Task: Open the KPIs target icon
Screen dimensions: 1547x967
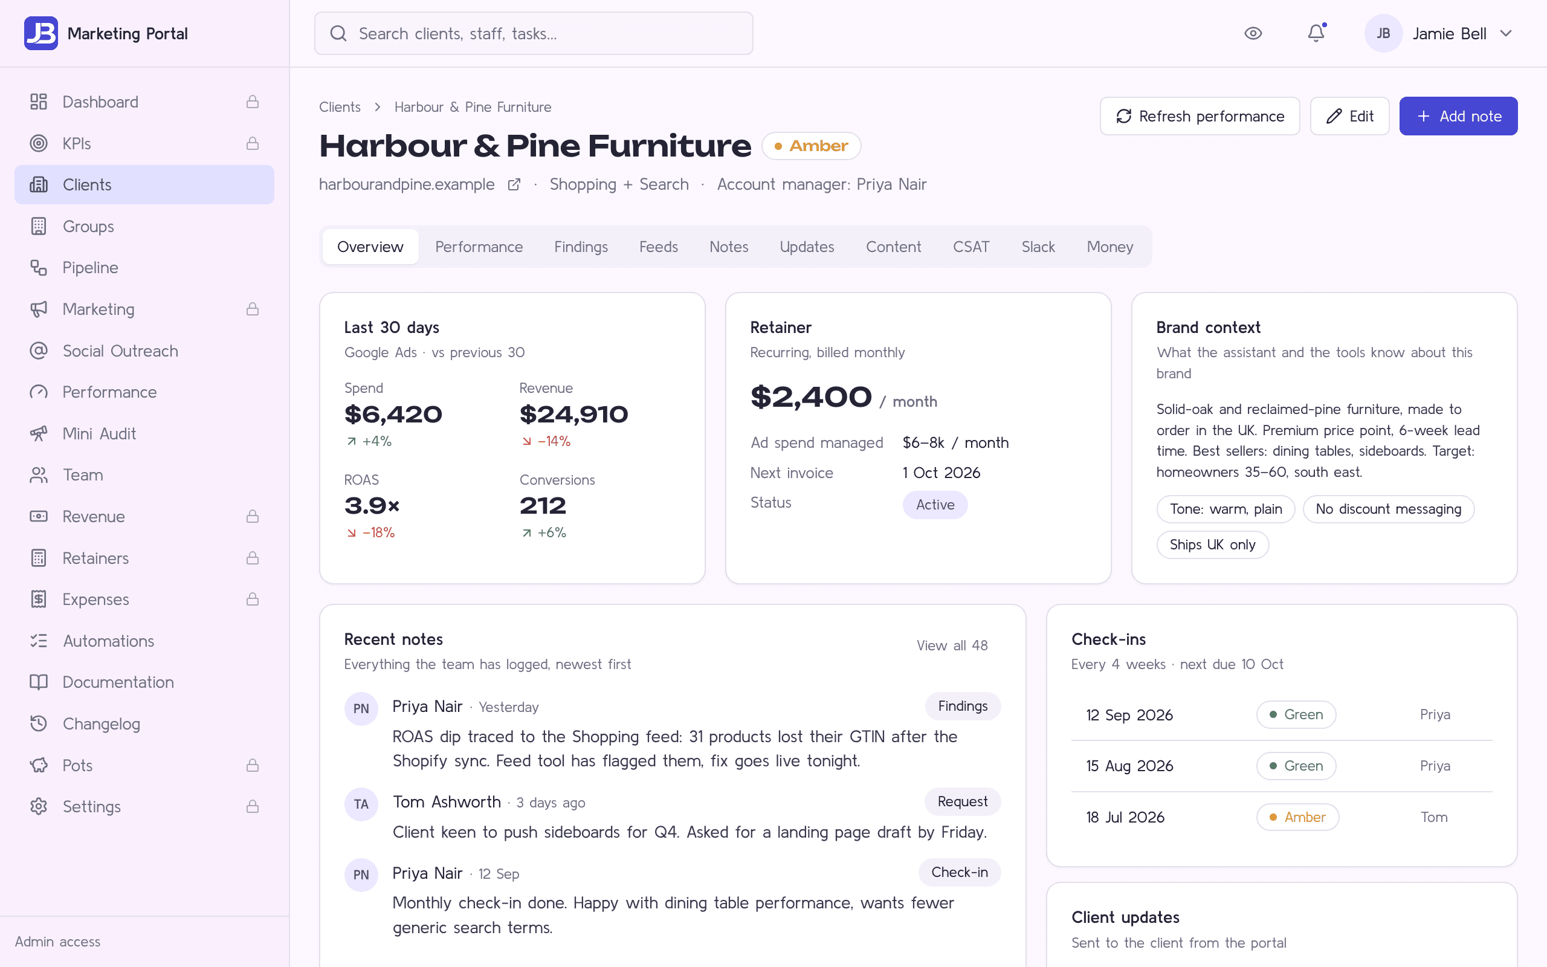Action: [38, 143]
